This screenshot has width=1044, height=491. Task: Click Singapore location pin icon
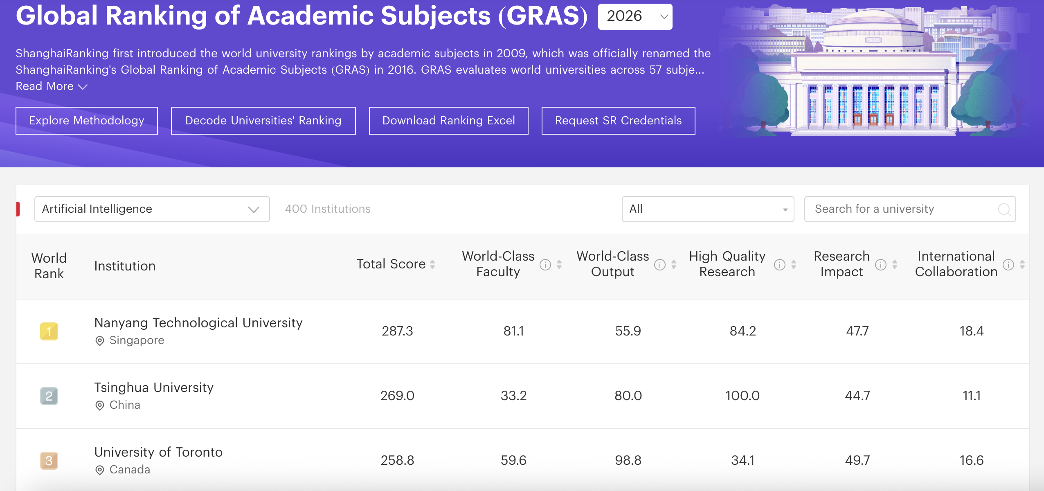tap(99, 341)
